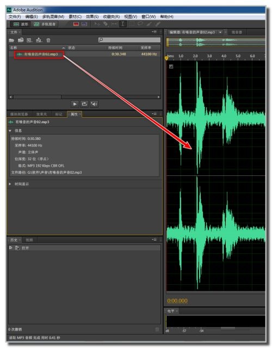Viewport: 272px width, 348px height.
Task: Click the History panel trash icon
Action: point(157,329)
